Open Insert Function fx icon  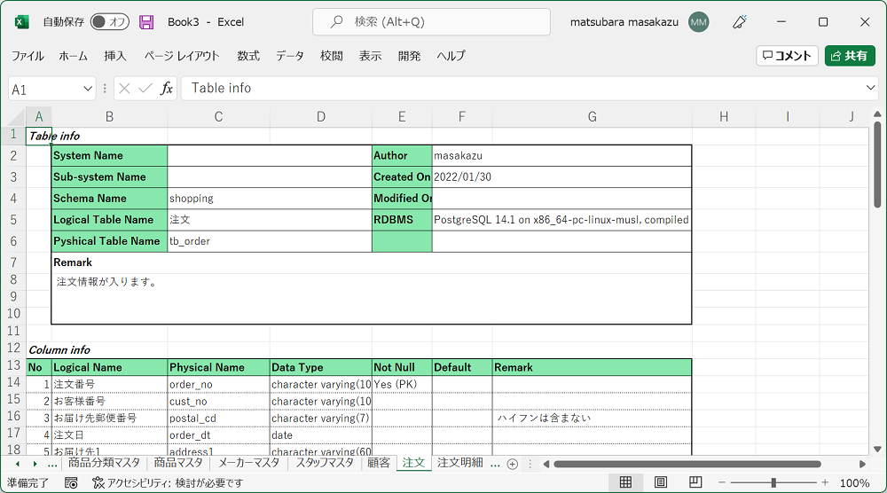(167, 89)
